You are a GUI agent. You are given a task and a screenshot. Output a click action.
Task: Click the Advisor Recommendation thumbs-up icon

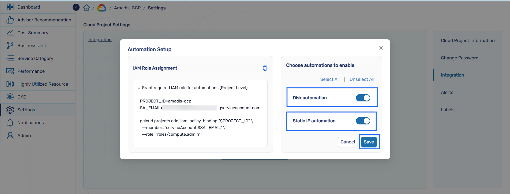pyautogui.click(x=10, y=20)
